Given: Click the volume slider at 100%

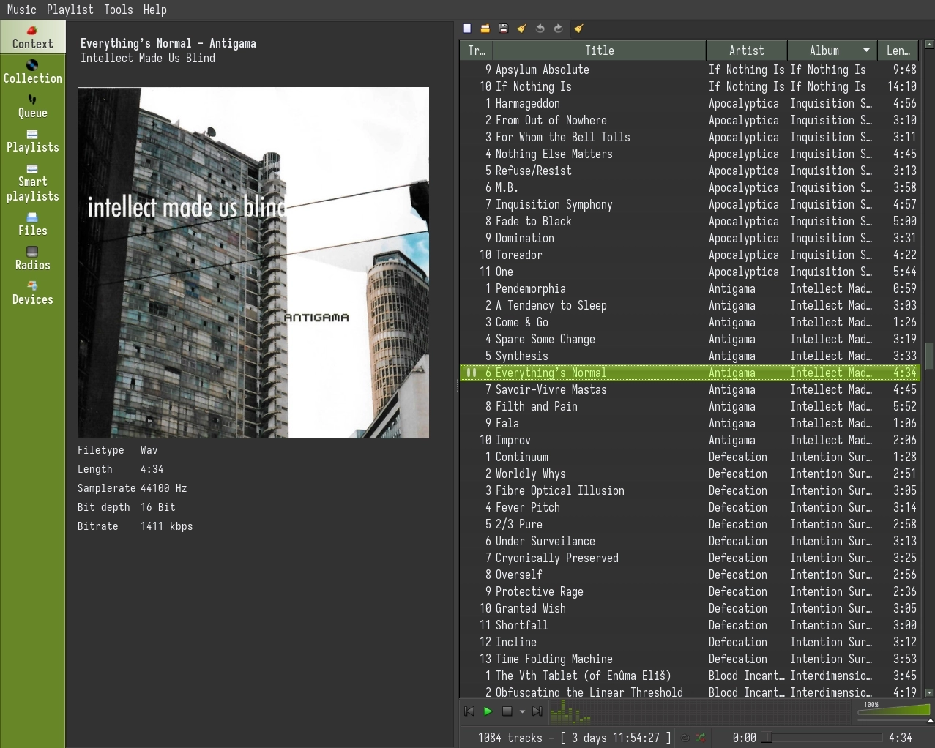Looking at the screenshot, I should point(895,712).
